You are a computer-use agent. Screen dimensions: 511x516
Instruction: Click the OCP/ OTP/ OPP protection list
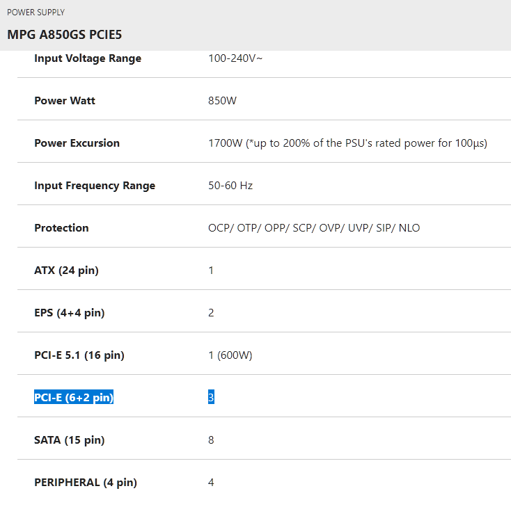314,228
